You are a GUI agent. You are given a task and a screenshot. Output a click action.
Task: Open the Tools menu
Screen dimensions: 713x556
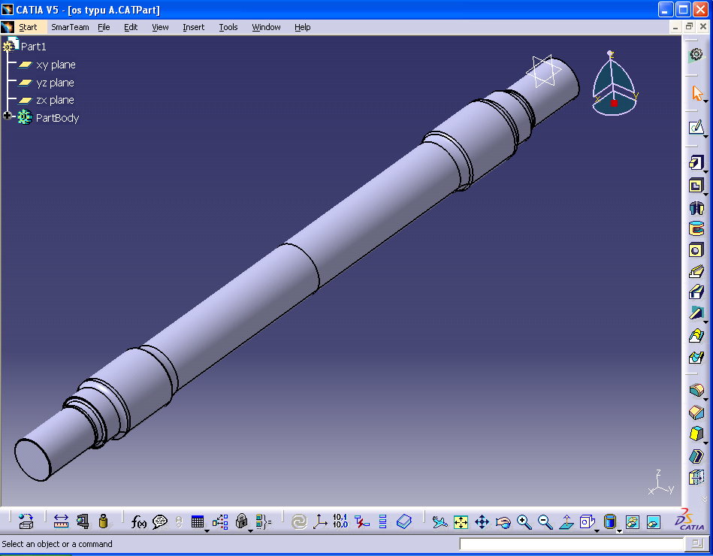[228, 27]
